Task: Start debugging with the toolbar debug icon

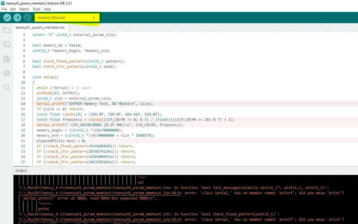Action: pos(27,17)
